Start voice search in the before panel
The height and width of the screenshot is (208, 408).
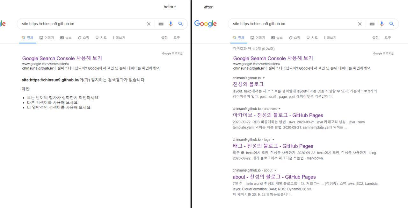[x=171, y=24]
